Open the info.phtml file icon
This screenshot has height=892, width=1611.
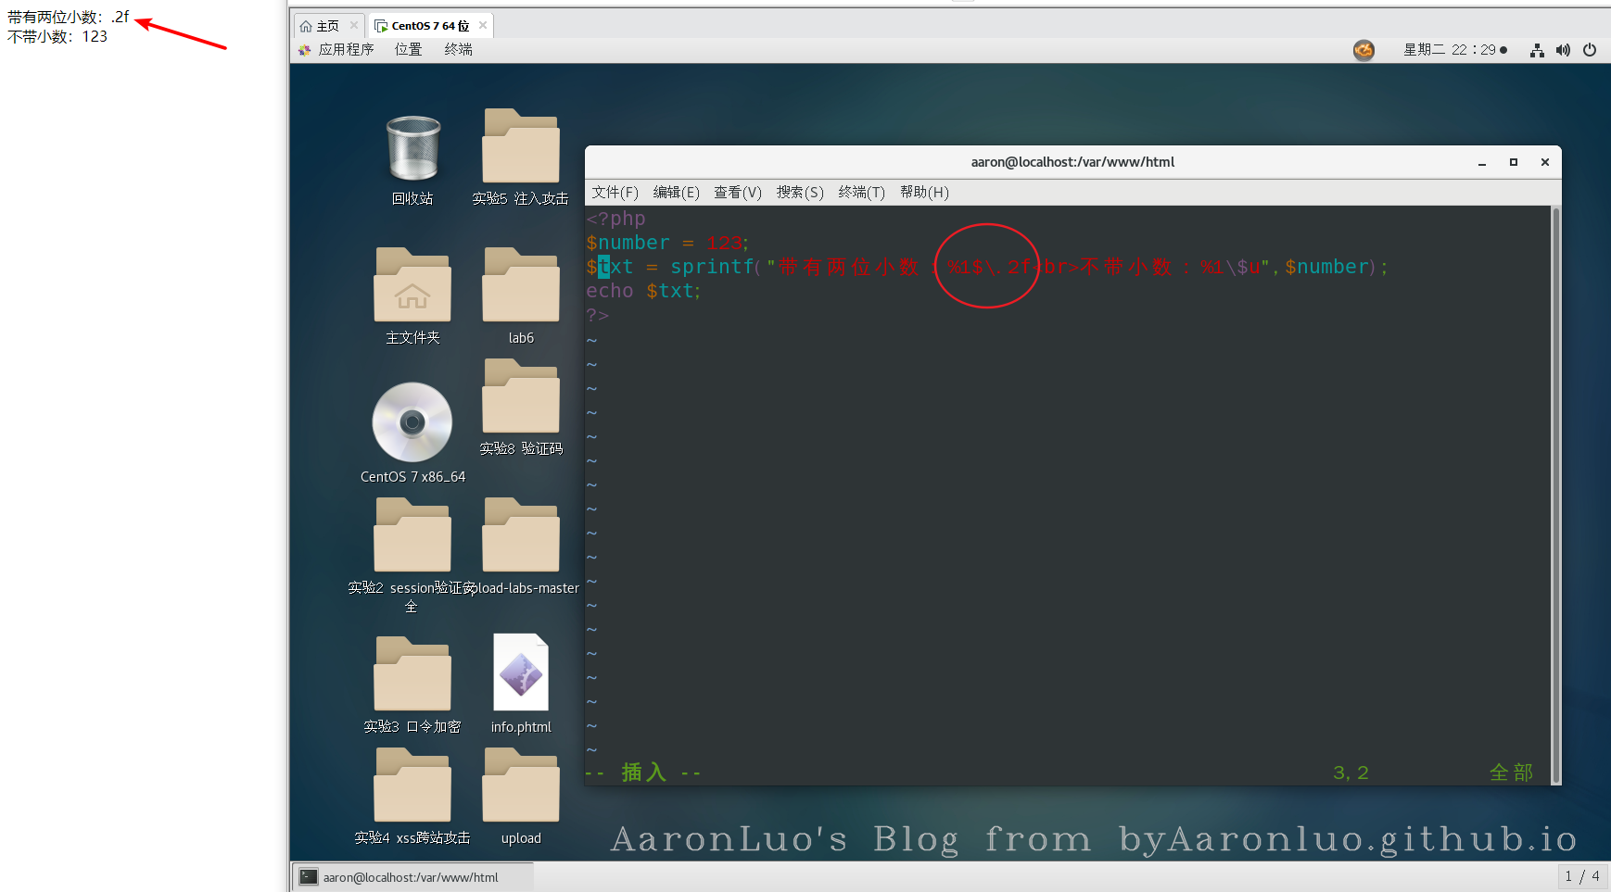click(521, 673)
